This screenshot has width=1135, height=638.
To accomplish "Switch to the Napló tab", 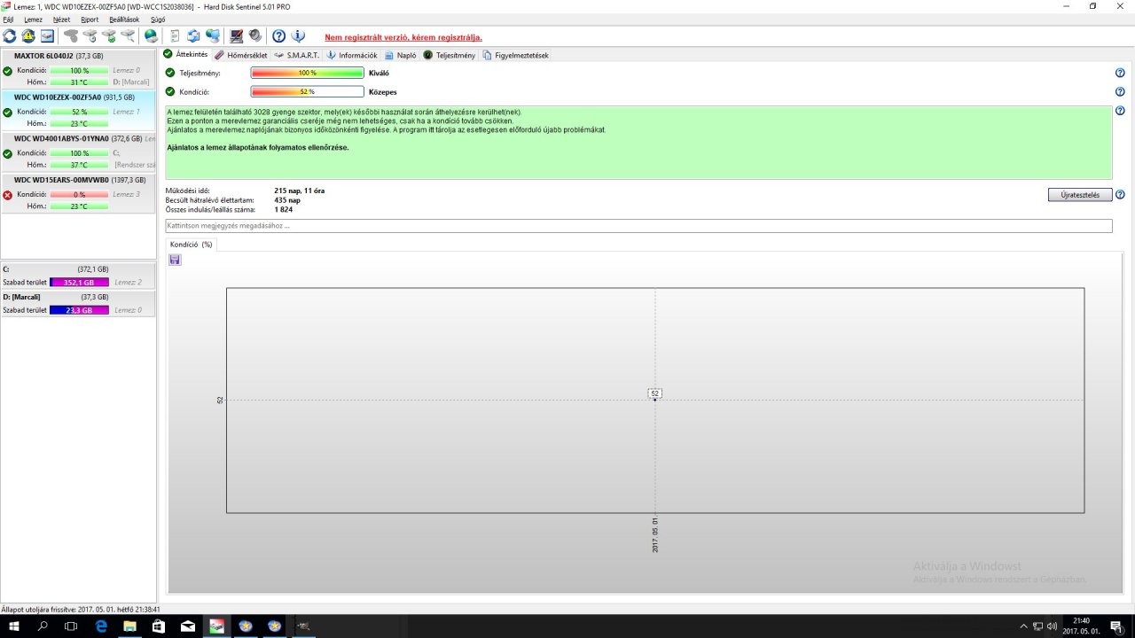I will pos(401,55).
